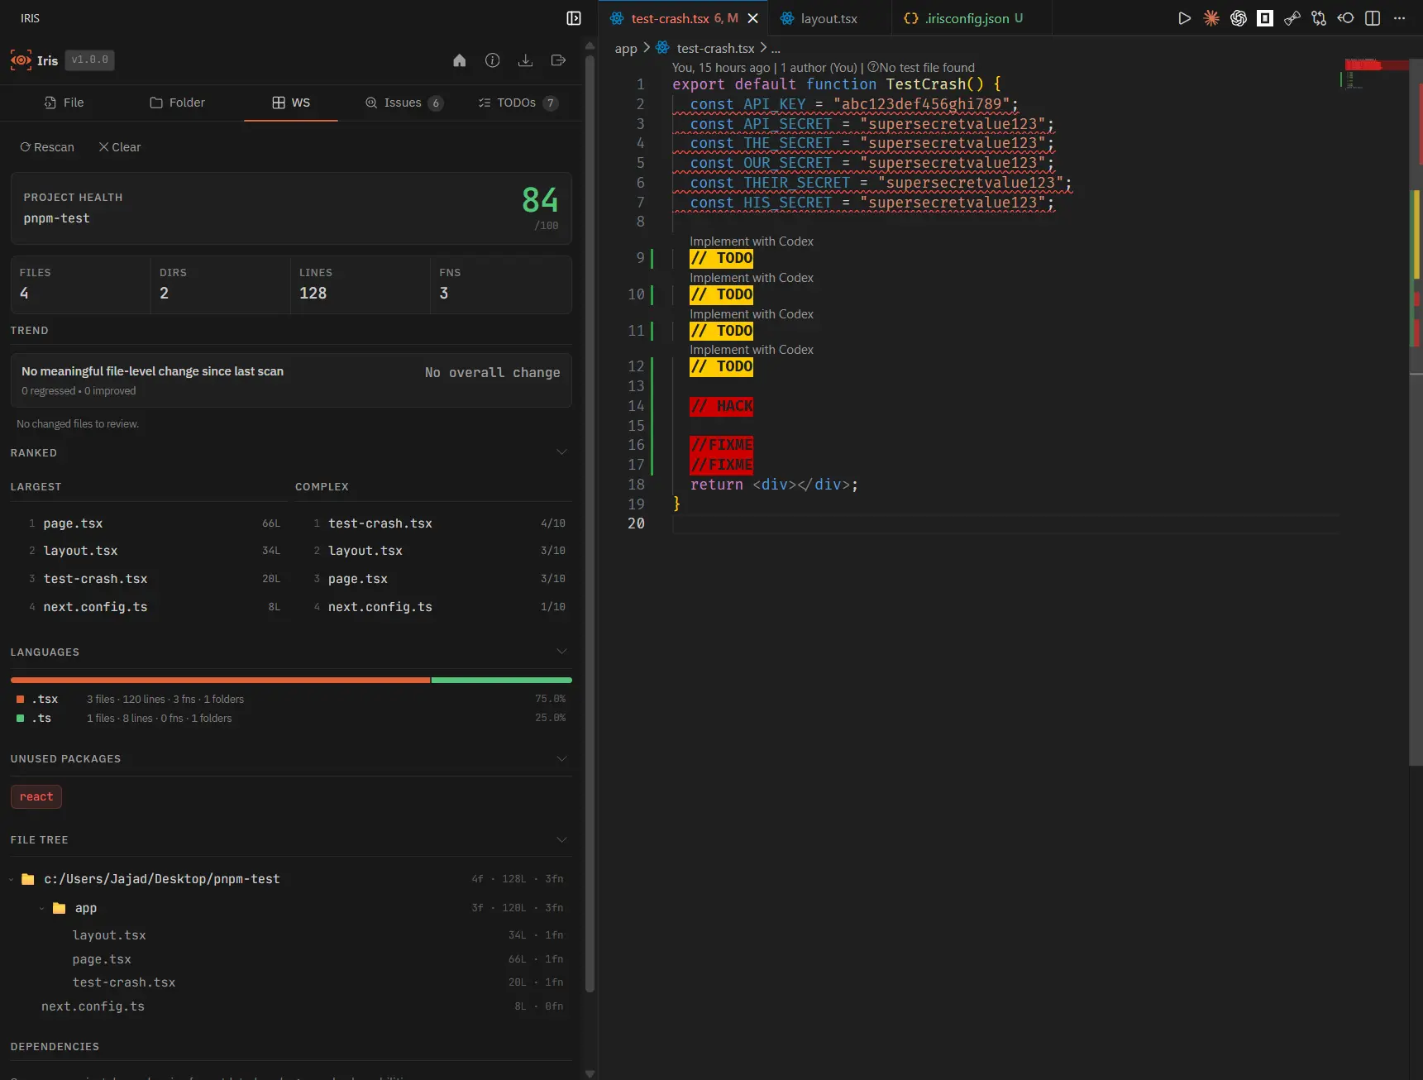Collapse the FILE TREE section chevron
The height and width of the screenshot is (1080, 1423).
(561, 839)
